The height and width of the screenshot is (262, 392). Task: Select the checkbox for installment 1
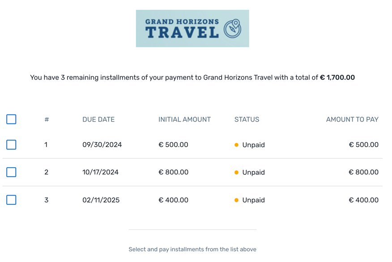[x=12, y=145]
